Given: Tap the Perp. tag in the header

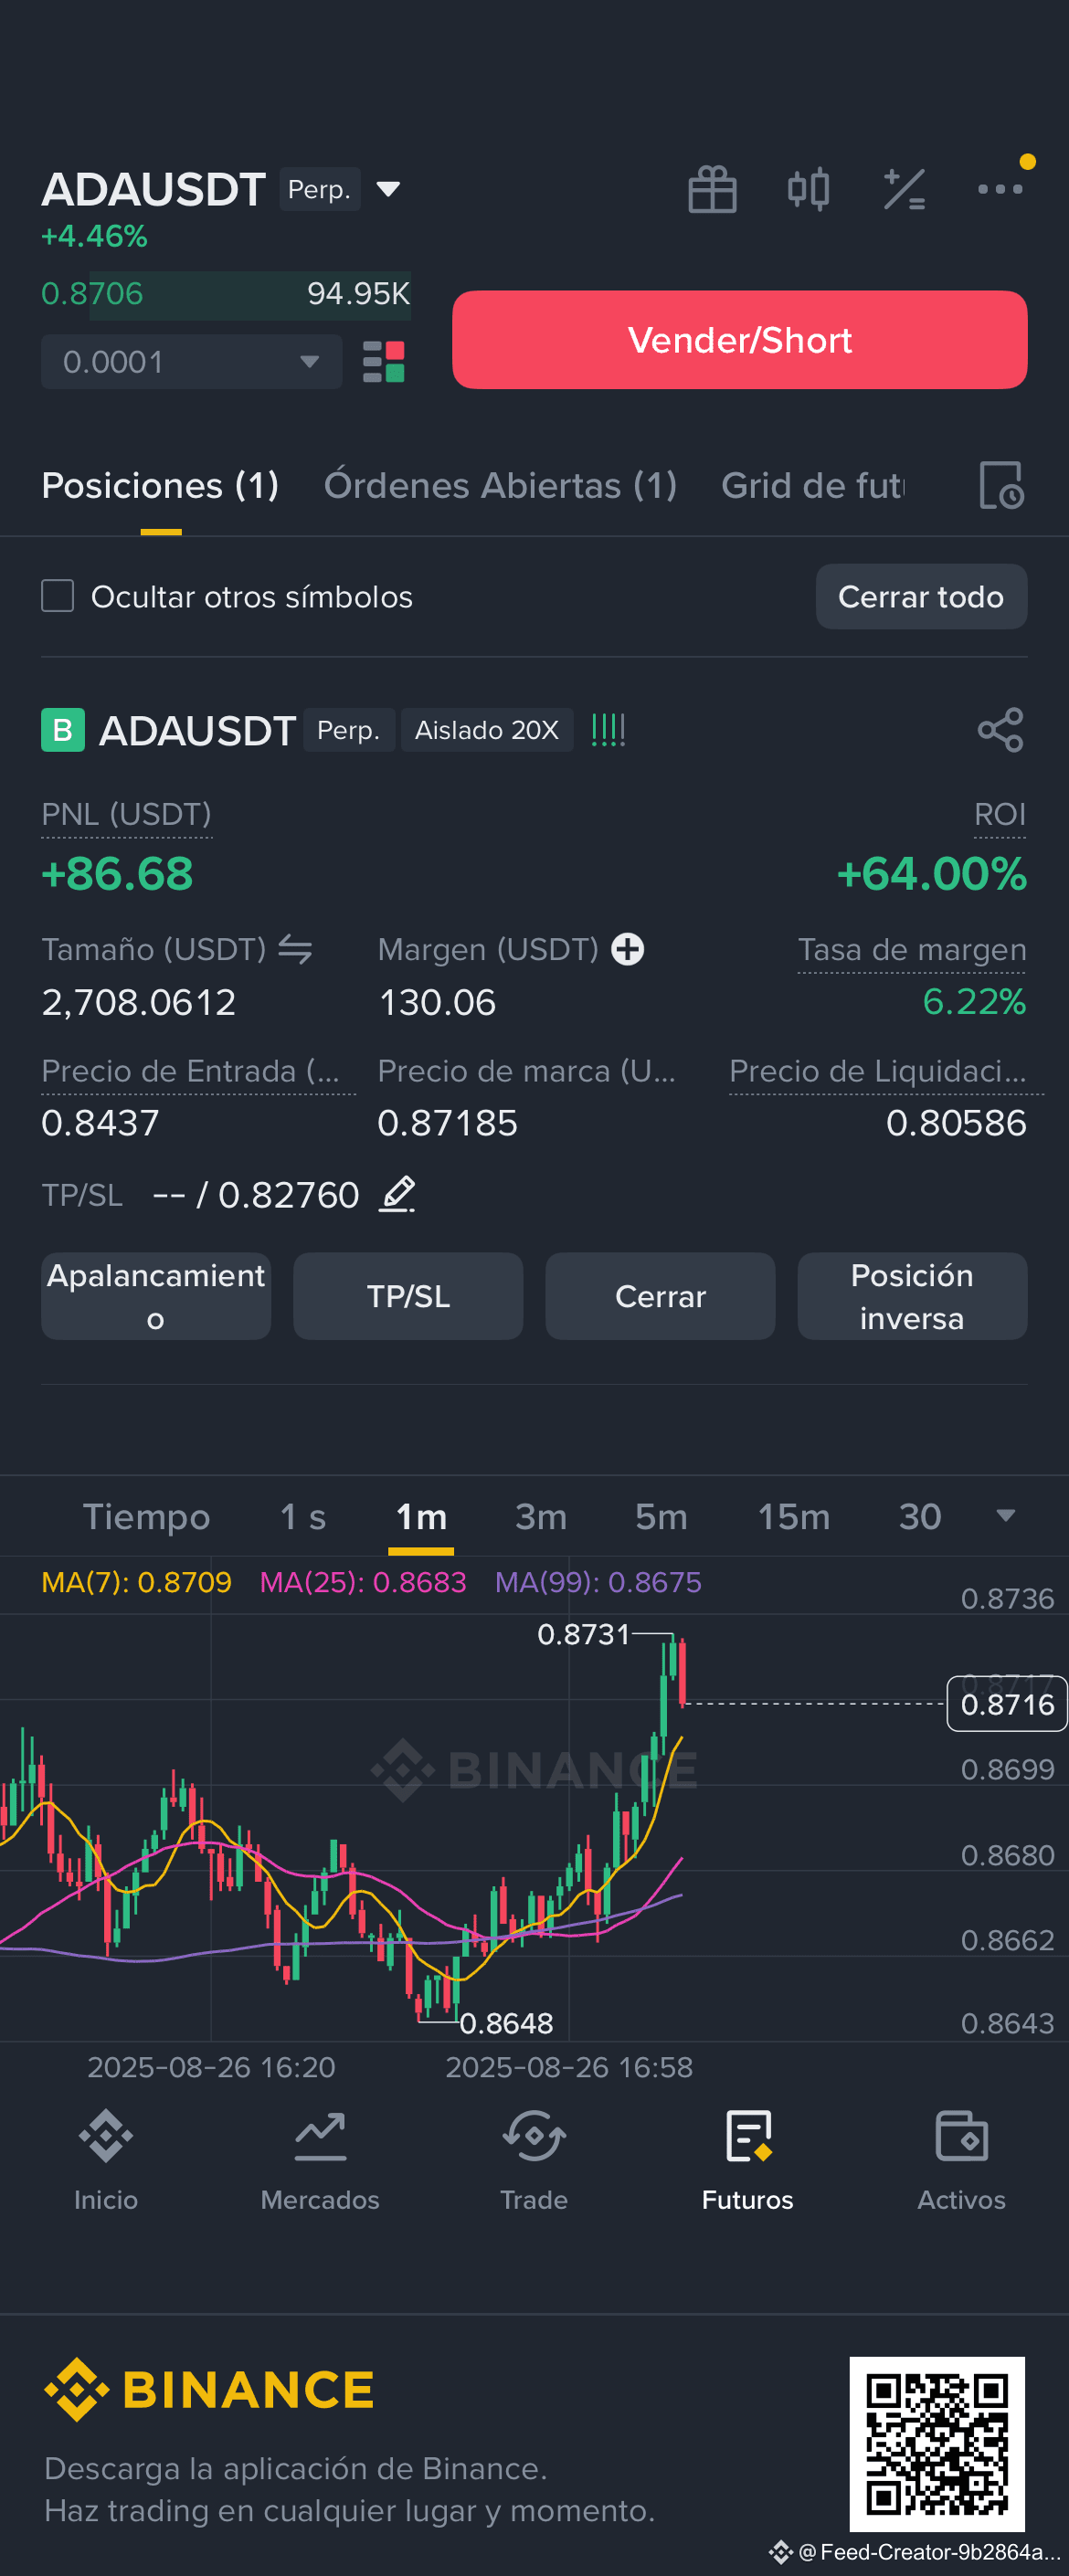Looking at the screenshot, I should [320, 189].
